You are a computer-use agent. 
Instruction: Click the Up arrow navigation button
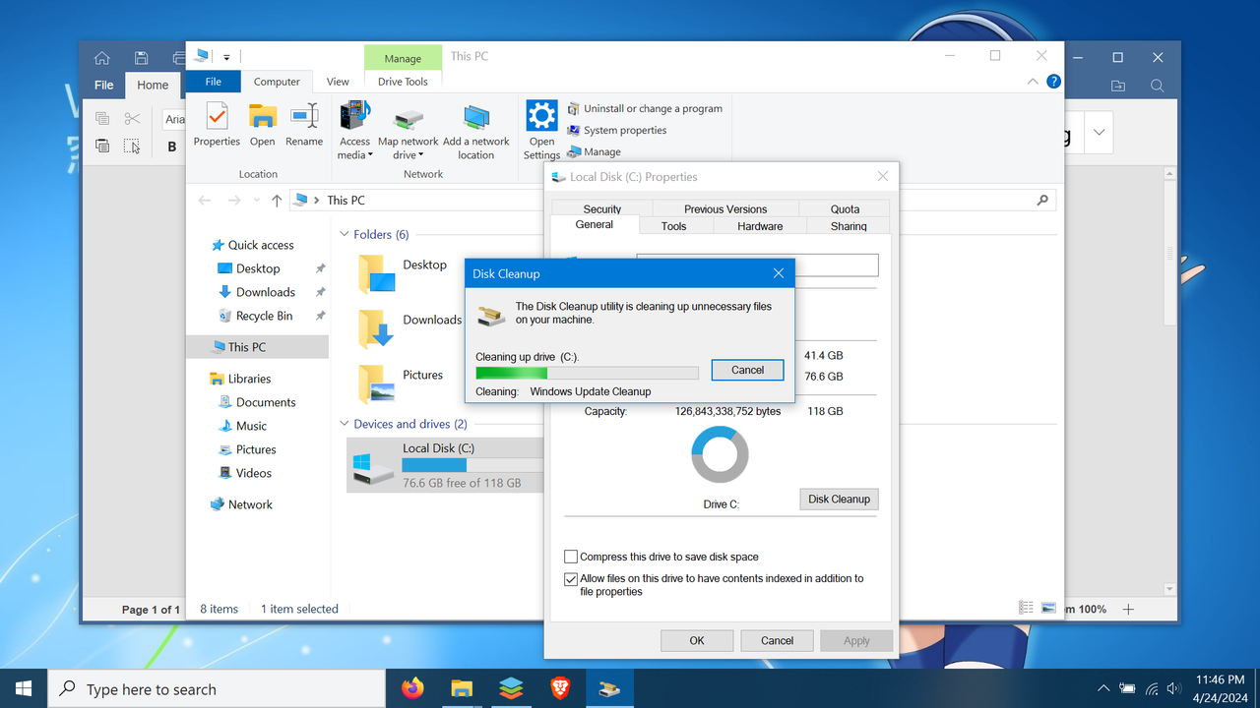click(277, 200)
